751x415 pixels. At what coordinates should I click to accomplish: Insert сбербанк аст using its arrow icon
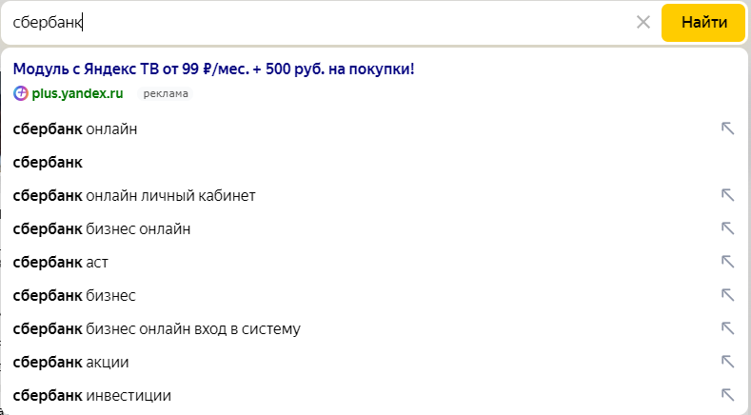(x=727, y=262)
